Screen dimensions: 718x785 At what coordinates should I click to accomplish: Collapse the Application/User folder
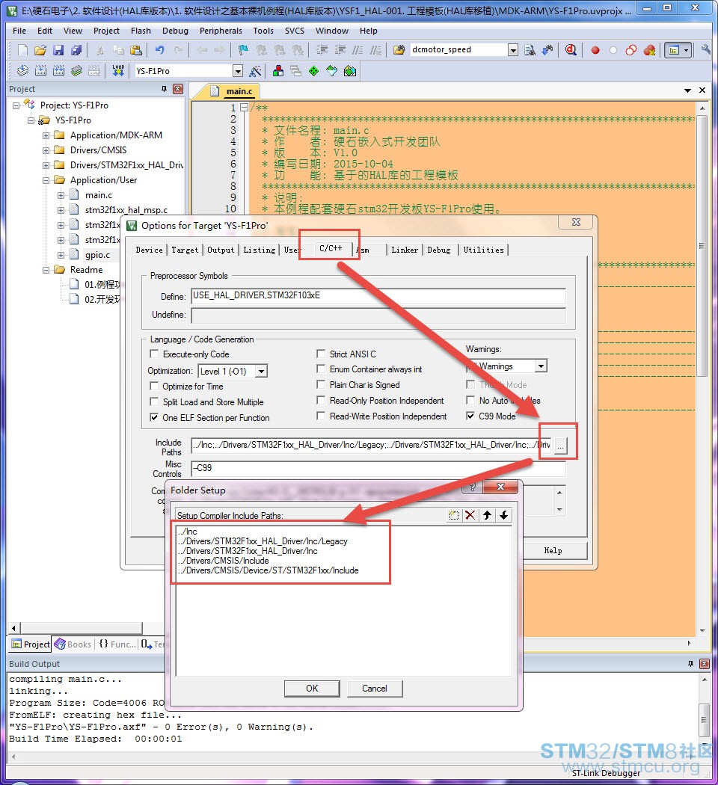coord(46,180)
